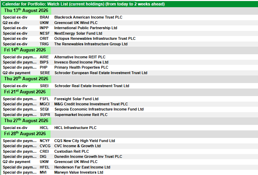
Task: Open CVC Income & Growth Ltd entry
Action: tap(77, 146)
